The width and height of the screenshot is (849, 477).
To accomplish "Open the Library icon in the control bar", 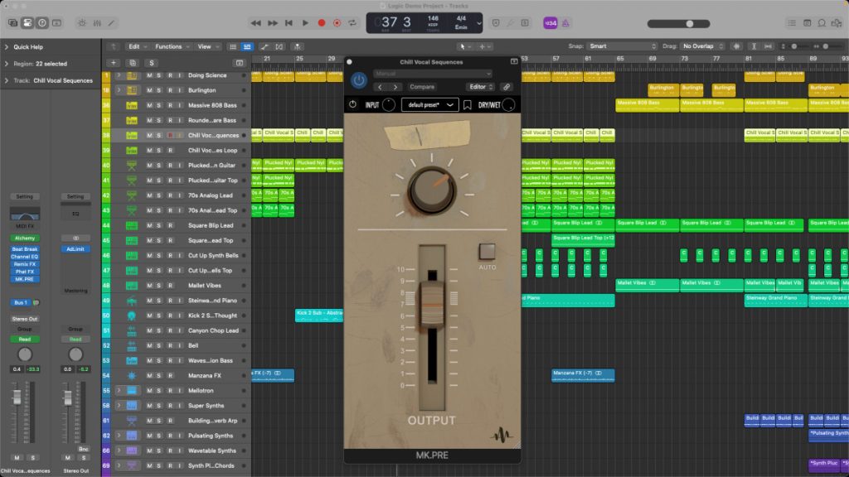I will (12, 22).
